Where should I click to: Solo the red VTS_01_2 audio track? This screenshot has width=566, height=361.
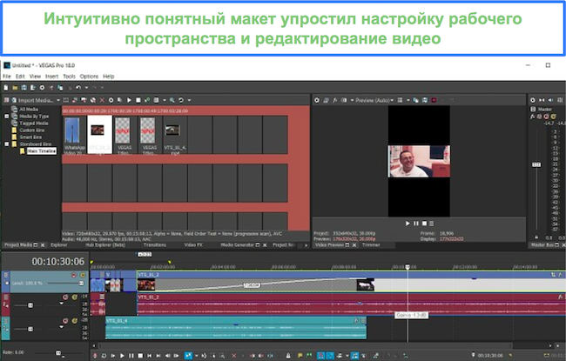(74, 297)
